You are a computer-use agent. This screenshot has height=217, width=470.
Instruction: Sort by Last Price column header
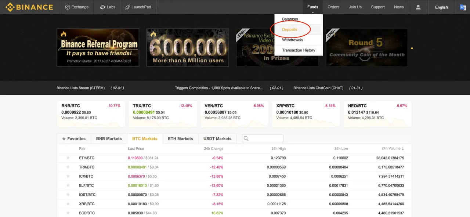[x=136, y=149]
